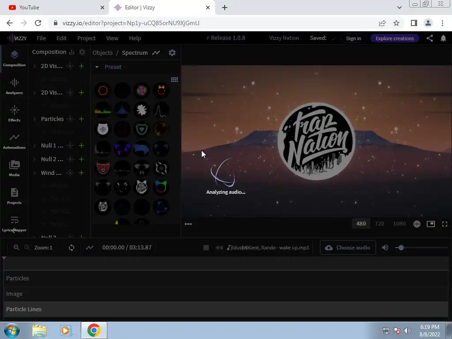Image resolution: width=452 pixels, height=339 pixels.
Task: Open the three-dots menu below preview
Action: pyautogui.click(x=188, y=224)
